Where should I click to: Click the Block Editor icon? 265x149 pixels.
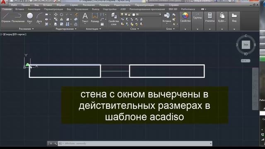174,19
